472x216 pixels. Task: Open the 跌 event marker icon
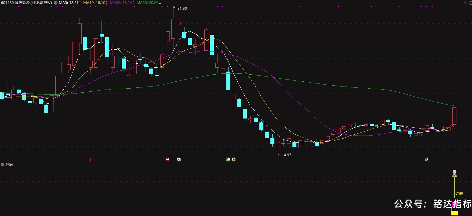[228, 160]
